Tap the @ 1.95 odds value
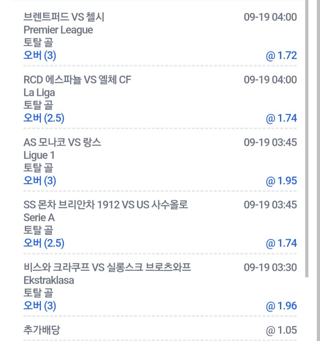The width and height of the screenshot is (320, 341). point(281,181)
